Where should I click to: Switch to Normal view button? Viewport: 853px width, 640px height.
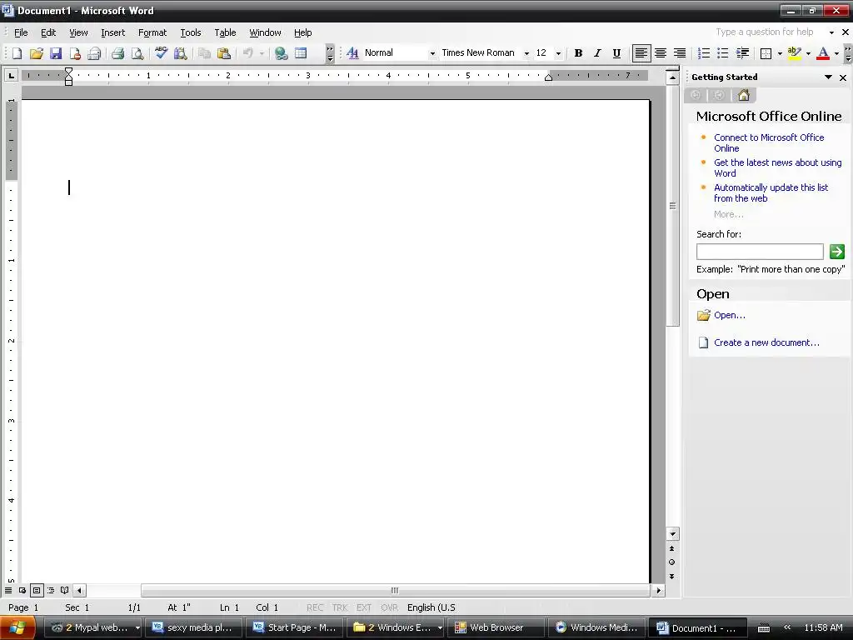point(8,591)
